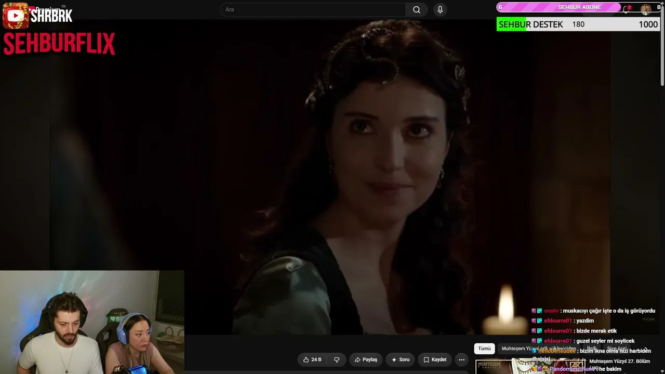Image resolution: width=665 pixels, height=374 pixels.
Task: Open the Muhteşem Yüzyıl 4K recommended thumbnail
Action: (x=530, y=366)
